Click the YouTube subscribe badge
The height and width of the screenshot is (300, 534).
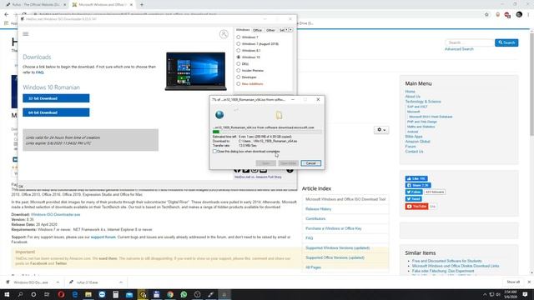416,207
